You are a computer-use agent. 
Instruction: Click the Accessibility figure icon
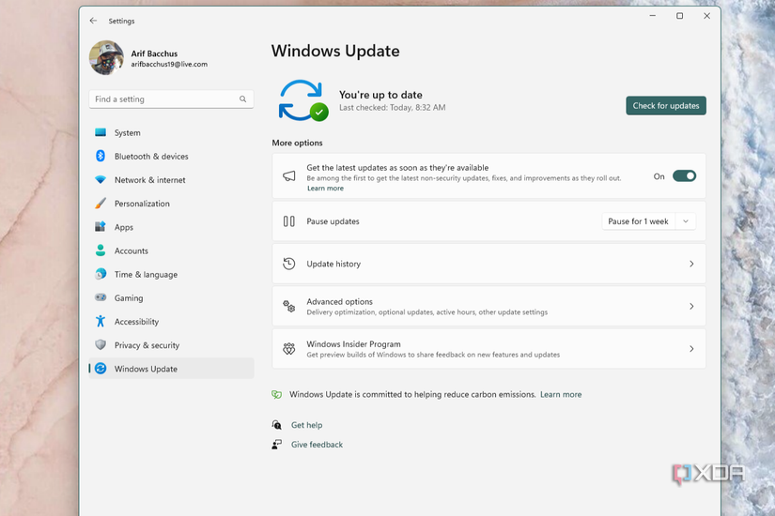tap(101, 321)
